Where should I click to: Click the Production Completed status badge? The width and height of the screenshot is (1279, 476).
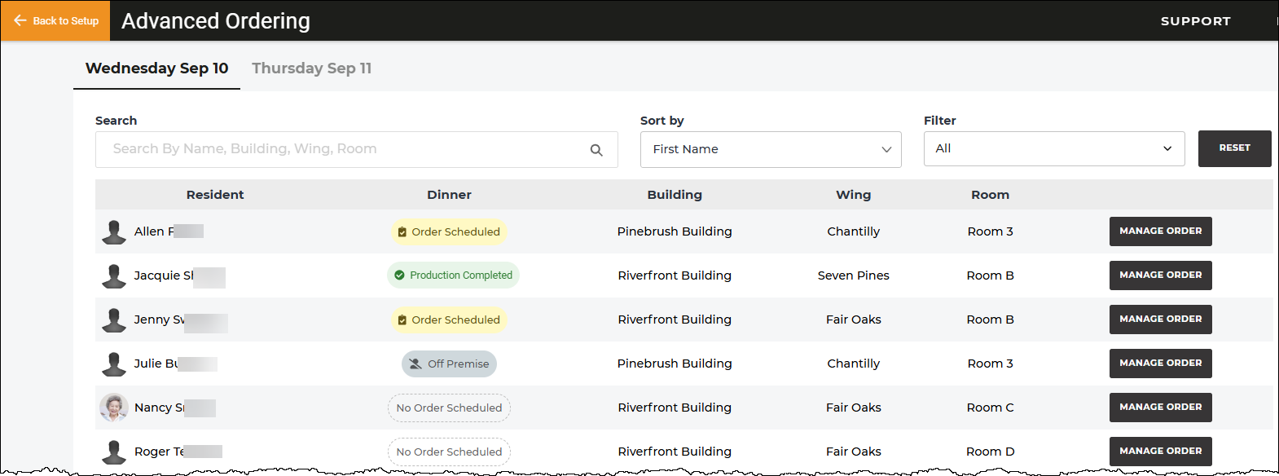pyautogui.click(x=453, y=275)
